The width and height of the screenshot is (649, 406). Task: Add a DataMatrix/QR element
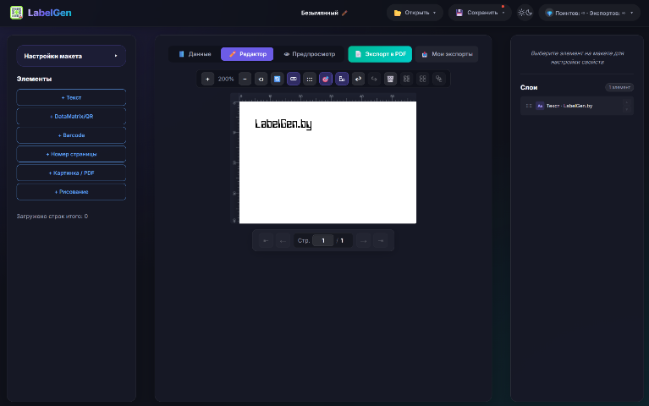click(71, 116)
